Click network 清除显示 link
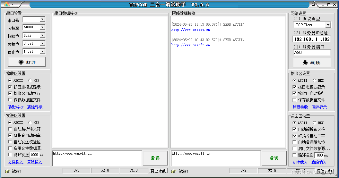This screenshot has width=339, height=178. pyautogui.click(x=319, y=107)
